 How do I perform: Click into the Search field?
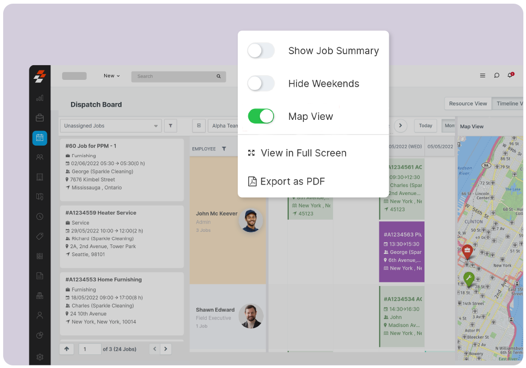click(178, 76)
